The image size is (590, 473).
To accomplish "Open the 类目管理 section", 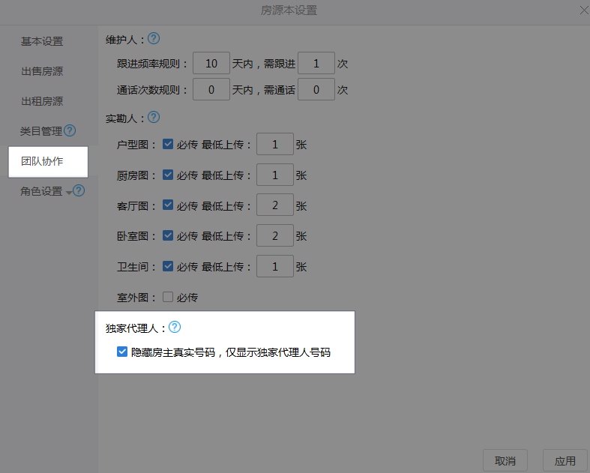I will [41, 131].
